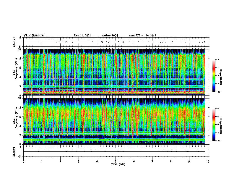The width and height of the screenshot is (234, 181).
Task: Click the ch.2 spectrogram panel
Action: coord(114,121)
